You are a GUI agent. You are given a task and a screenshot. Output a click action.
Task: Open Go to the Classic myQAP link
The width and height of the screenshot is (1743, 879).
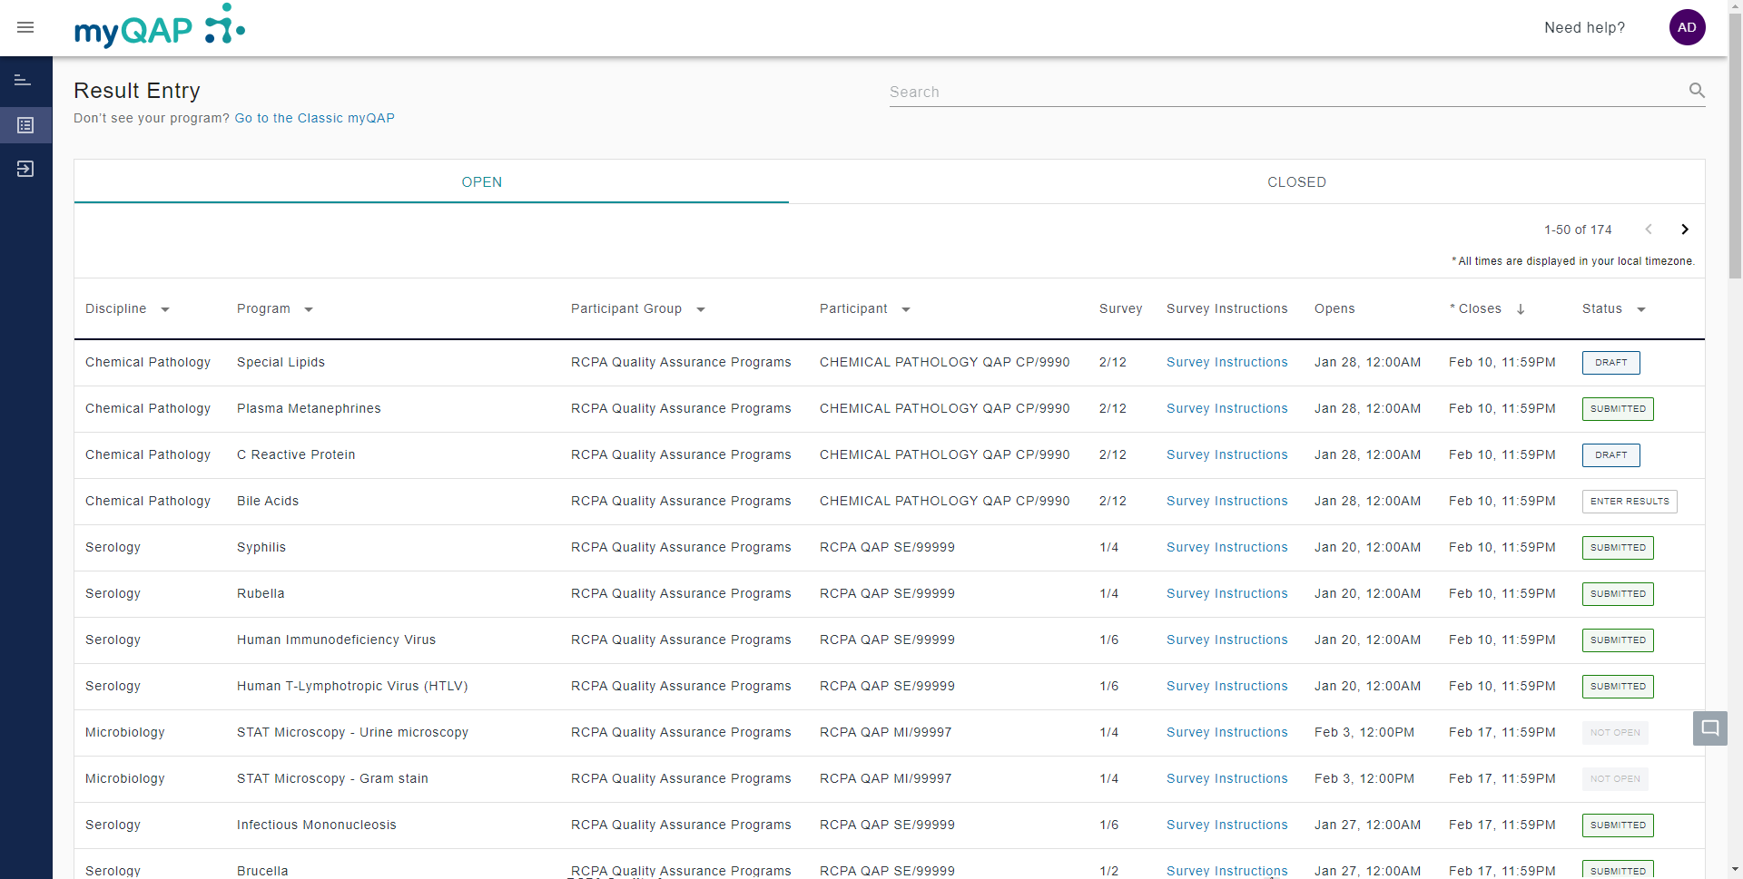click(314, 118)
